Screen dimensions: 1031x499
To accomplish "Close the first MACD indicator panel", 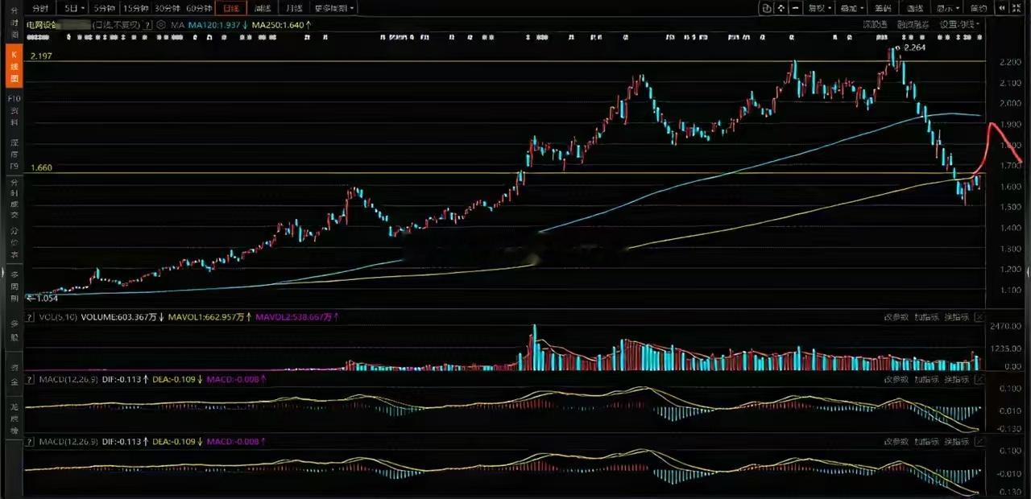I will (x=979, y=378).
